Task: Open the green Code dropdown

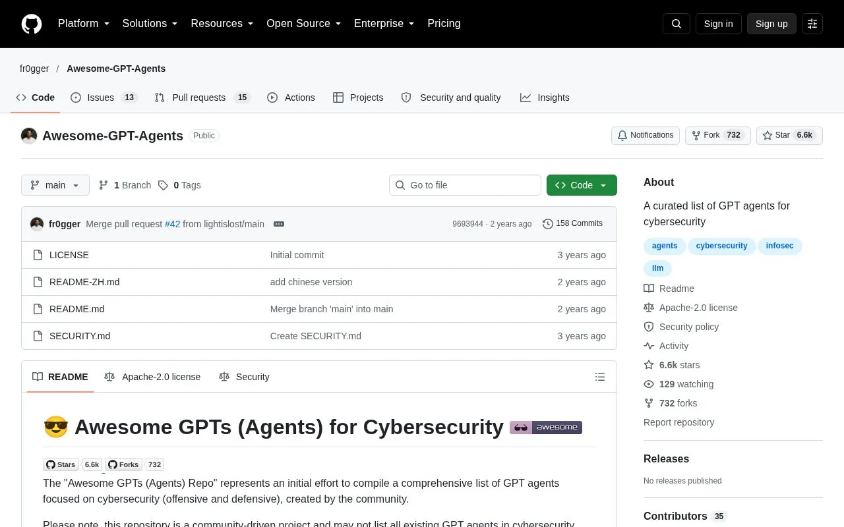Action: [x=582, y=185]
